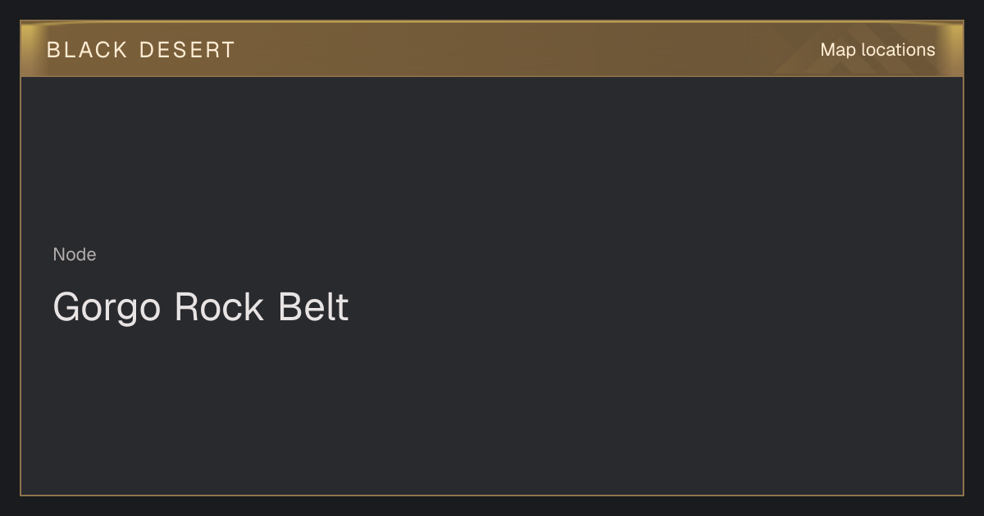Screen dimensions: 984x516
Task: Click the word Rock in the title
Action: pyautogui.click(x=219, y=307)
